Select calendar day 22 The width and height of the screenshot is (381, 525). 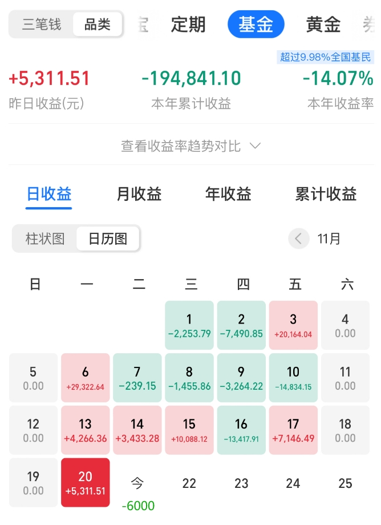click(x=189, y=483)
